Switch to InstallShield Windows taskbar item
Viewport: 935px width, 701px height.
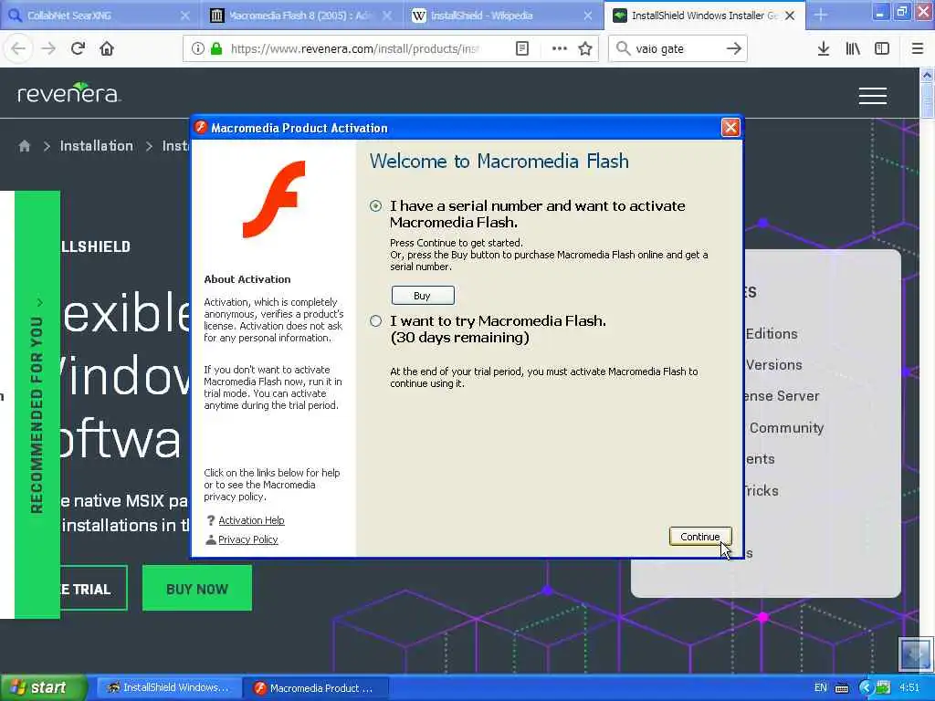pos(169,687)
